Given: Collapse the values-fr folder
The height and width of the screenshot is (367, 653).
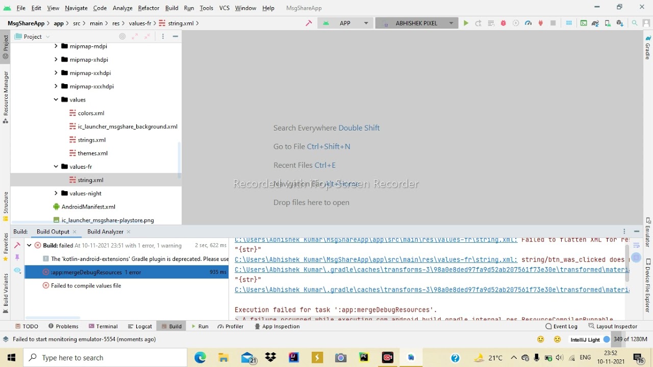Looking at the screenshot, I should click(56, 166).
